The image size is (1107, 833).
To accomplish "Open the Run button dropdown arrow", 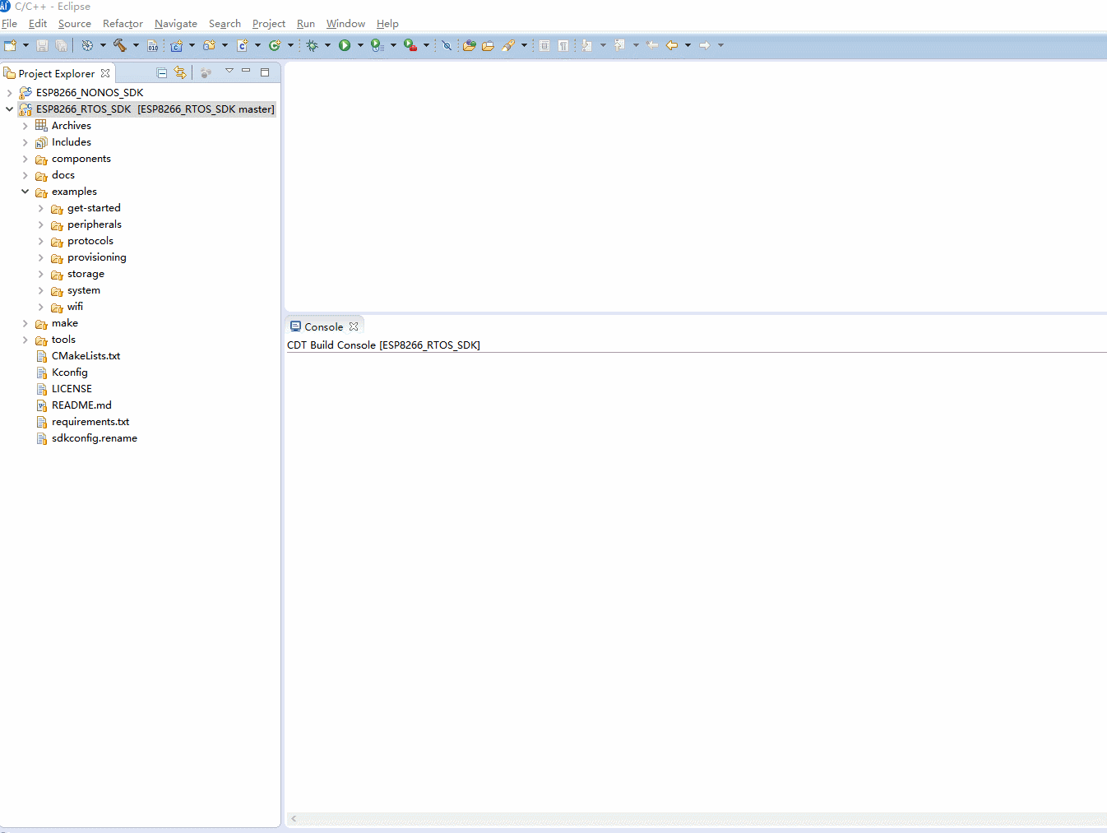I will (360, 45).
